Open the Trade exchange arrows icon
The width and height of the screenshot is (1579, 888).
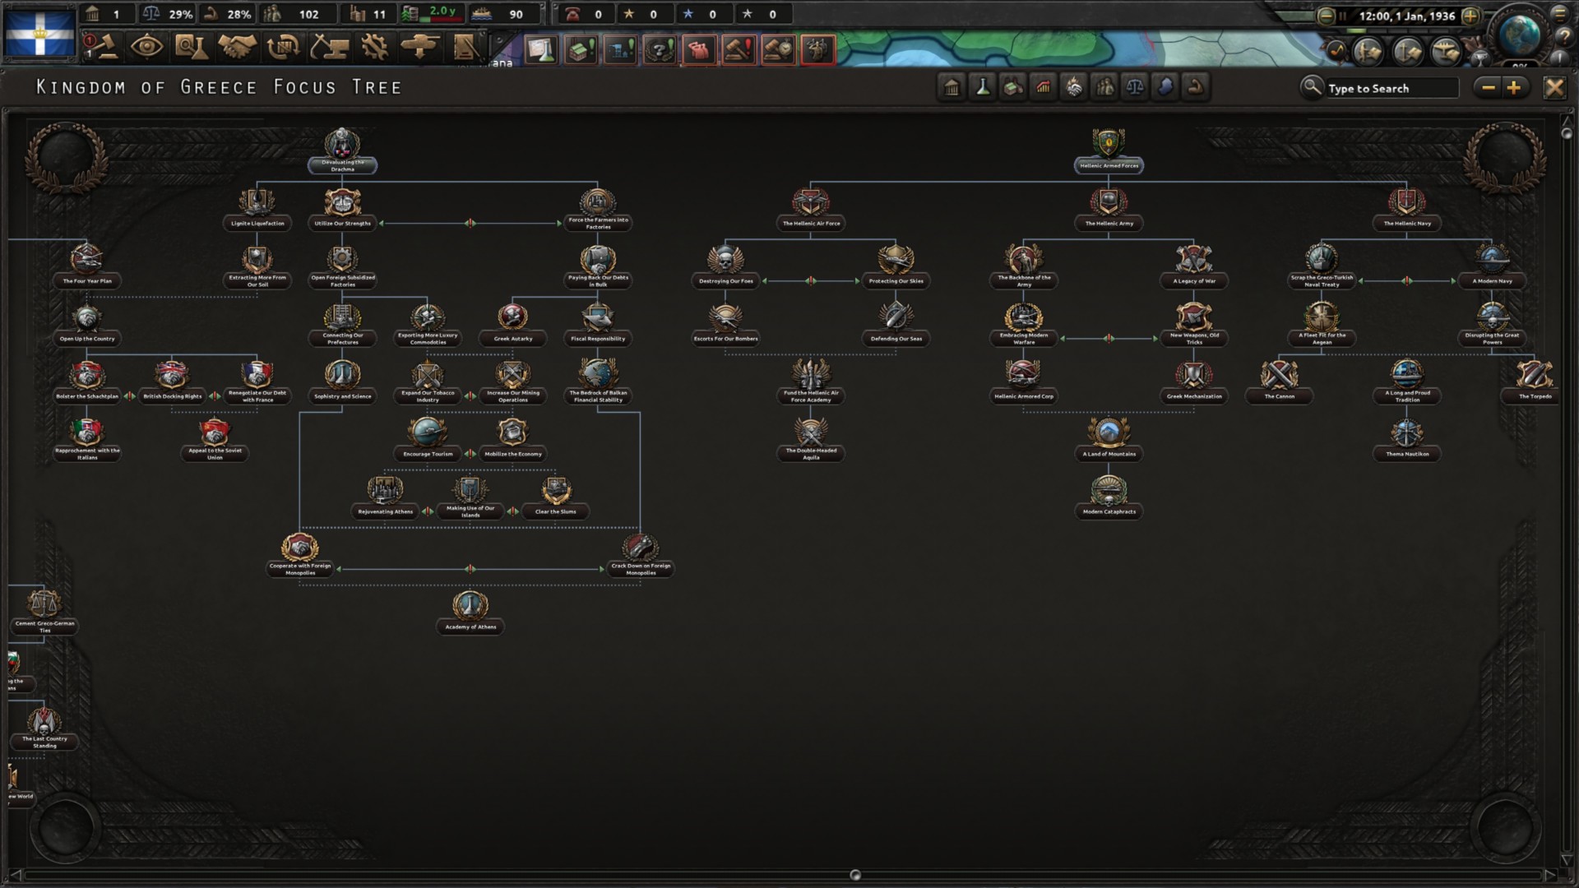283,47
